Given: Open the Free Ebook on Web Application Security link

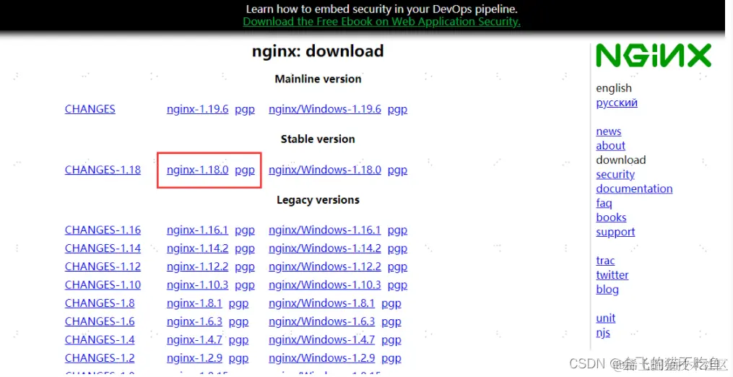Looking at the screenshot, I should click(x=381, y=22).
